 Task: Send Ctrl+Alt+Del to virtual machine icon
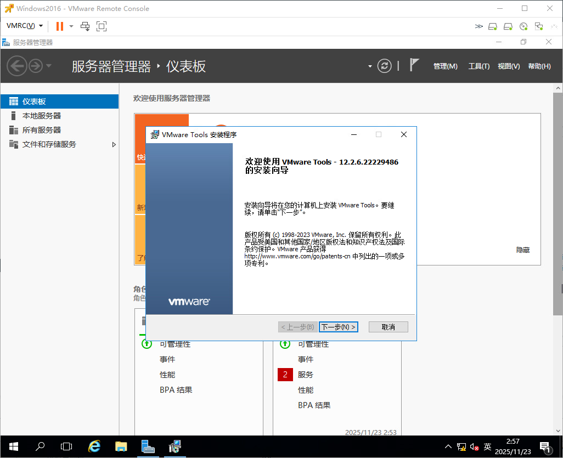point(85,26)
